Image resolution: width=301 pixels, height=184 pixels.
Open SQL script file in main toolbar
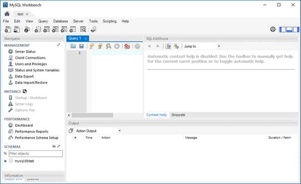point(17,29)
